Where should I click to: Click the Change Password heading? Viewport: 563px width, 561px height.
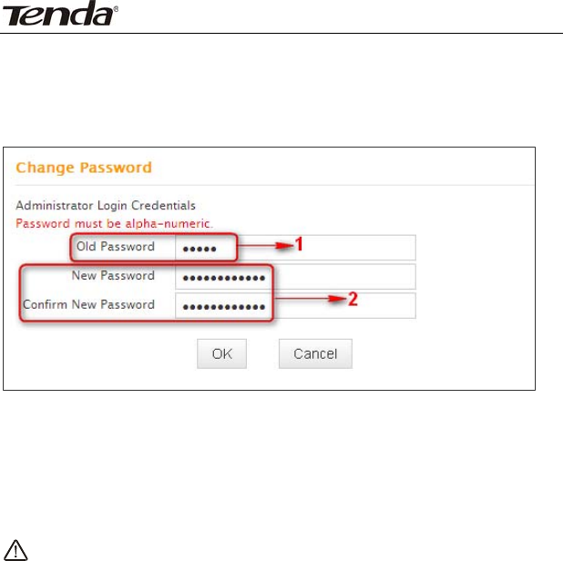tap(84, 168)
